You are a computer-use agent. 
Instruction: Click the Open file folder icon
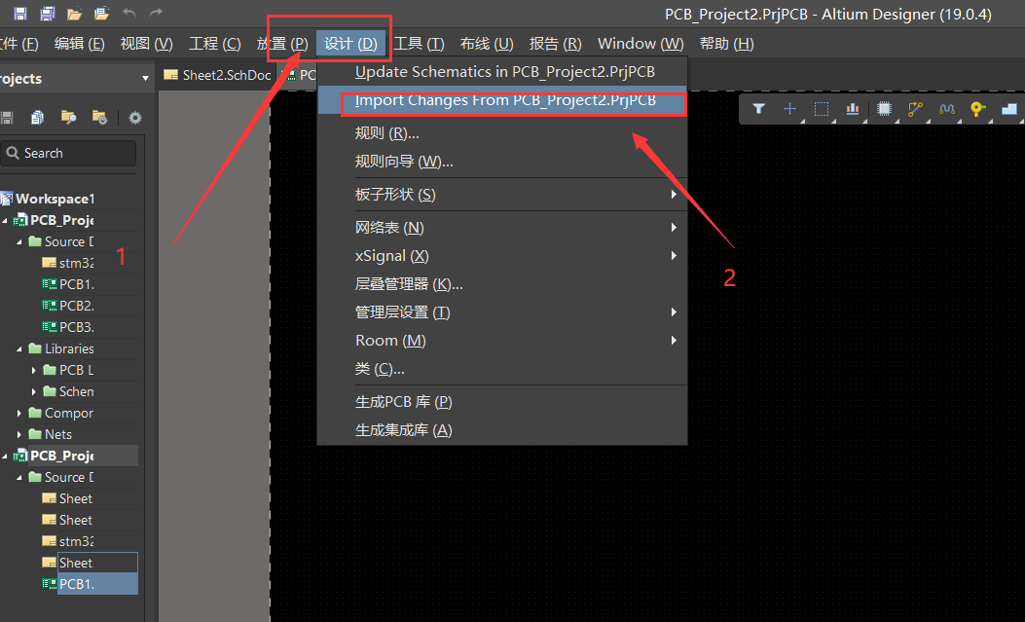coord(75,13)
